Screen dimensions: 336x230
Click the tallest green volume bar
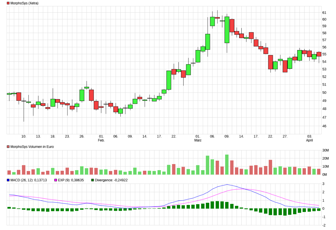(227, 165)
